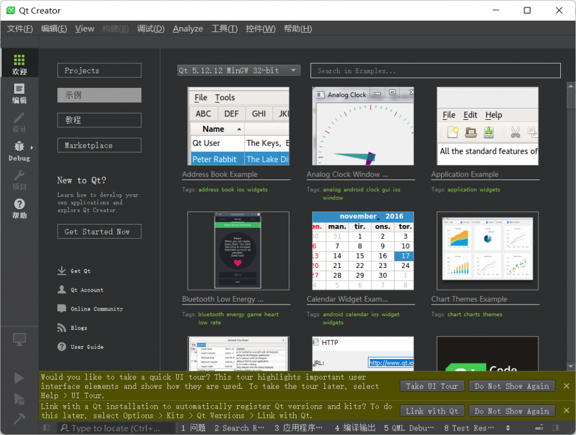This screenshot has width=576, height=435.
Task: Click the Type to locate field
Action: click(x=116, y=428)
